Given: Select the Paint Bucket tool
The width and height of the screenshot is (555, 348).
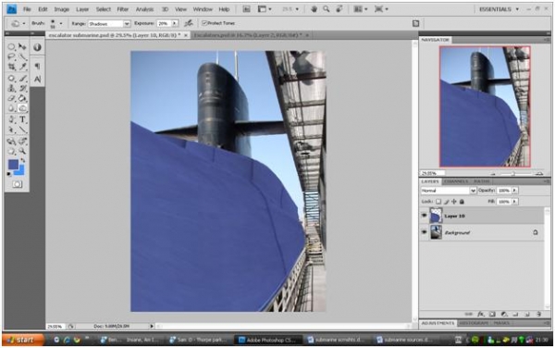Looking at the screenshot, I should click(x=22, y=98).
